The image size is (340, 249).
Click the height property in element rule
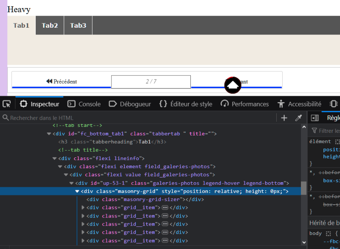pyautogui.click(x=331, y=157)
